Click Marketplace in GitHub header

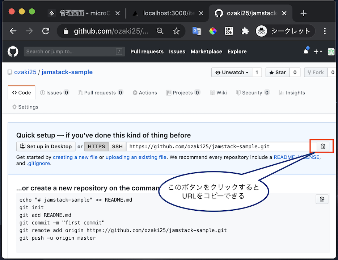point(206,51)
